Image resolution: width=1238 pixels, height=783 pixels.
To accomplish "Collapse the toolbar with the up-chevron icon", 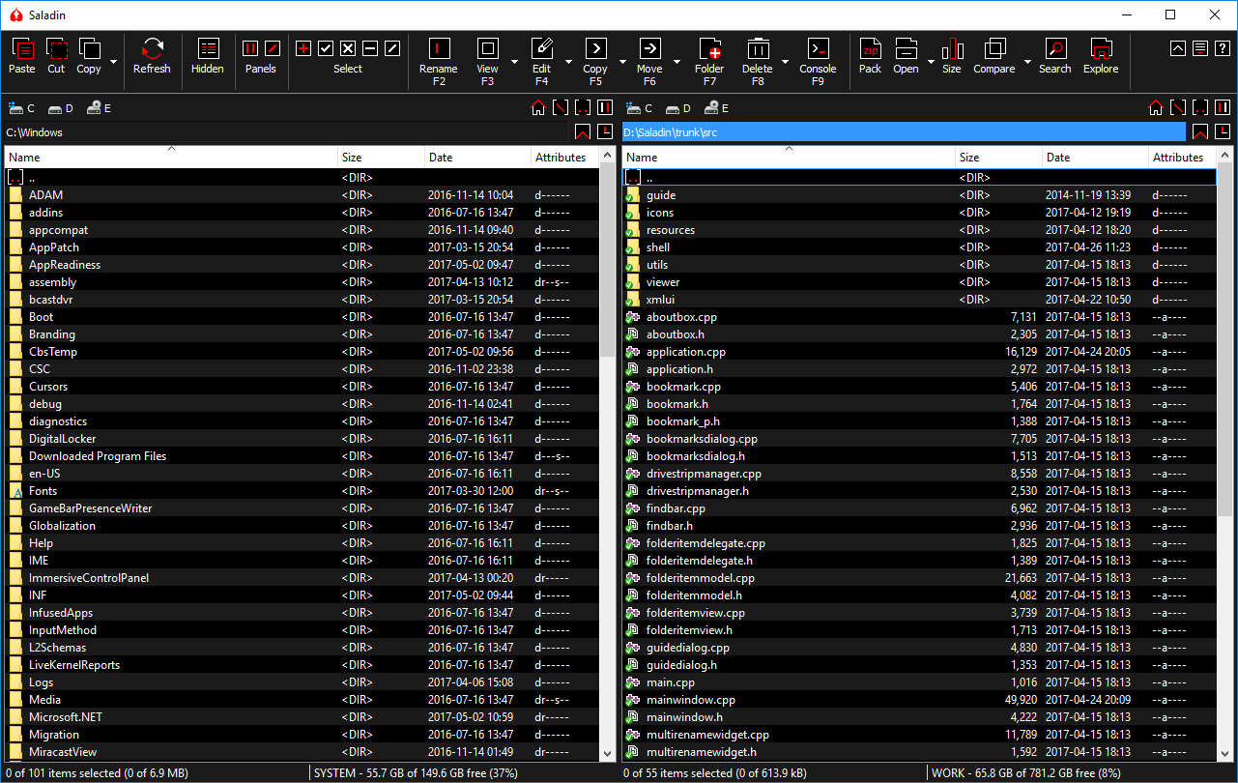I will (1177, 48).
